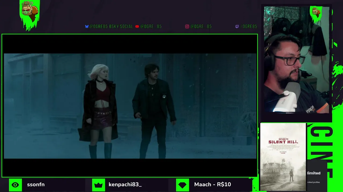Click the /OGRE85 Twitch handle text
This screenshot has height=192, width=343.
pyautogui.click(x=249, y=26)
